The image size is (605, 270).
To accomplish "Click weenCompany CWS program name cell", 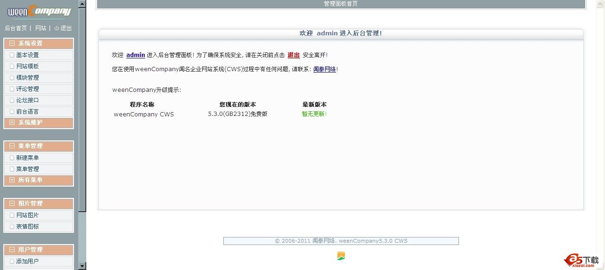I will 144,115.
